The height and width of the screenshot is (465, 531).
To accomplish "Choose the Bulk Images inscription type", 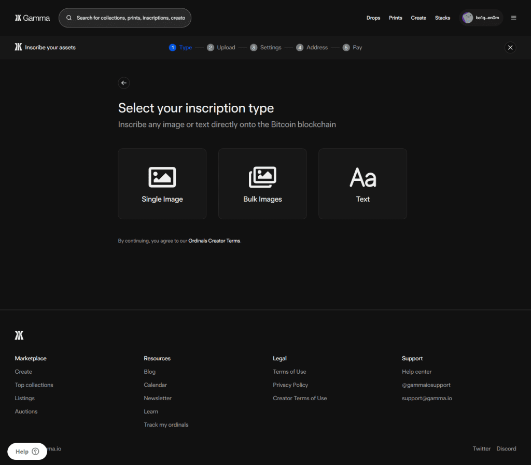I will (262, 184).
